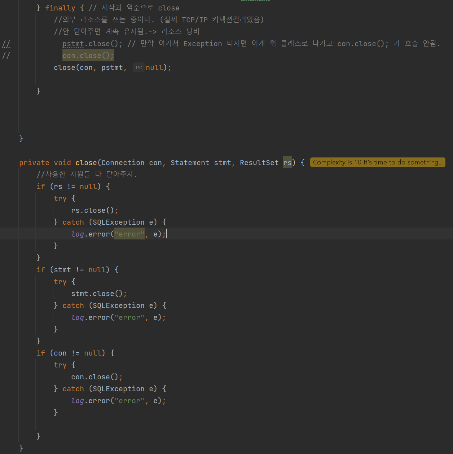Image resolution: width=453 pixels, height=454 pixels.
Task: Click 'Connection' type in method signature
Action: tap(123, 163)
